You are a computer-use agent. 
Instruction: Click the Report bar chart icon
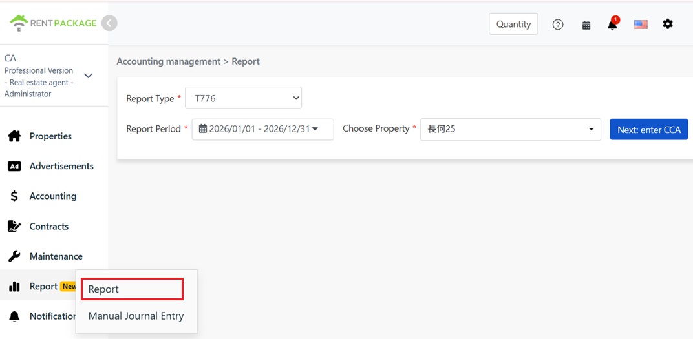pyautogui.click(x=14, y=287)
